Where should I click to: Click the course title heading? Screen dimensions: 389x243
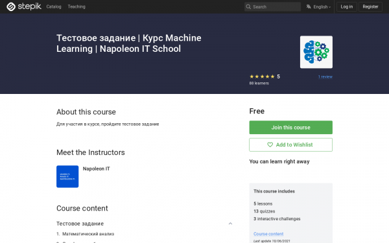pos(129,43)
